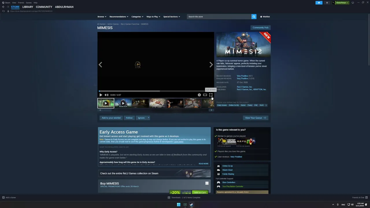This screenshot has height=208, width=370.
Task: Expand the Ways to Play menu
Action: [153, 16]
